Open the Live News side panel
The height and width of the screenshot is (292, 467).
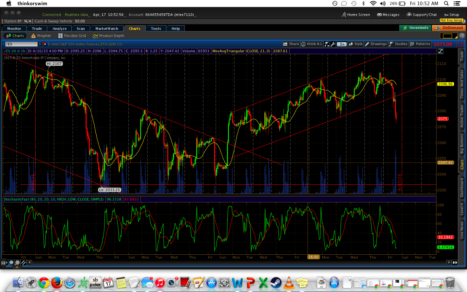pos(462,230)
